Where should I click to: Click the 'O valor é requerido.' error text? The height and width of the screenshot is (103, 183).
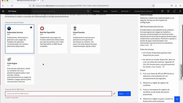coord(12,98)
